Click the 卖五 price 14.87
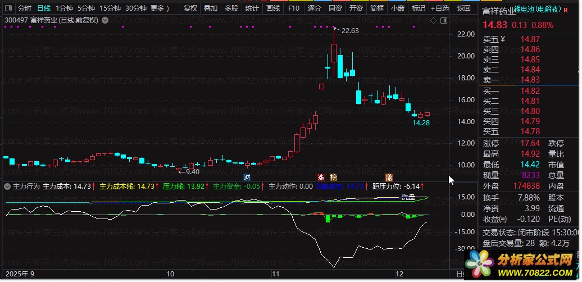Image resolution: width=582 pixels, height=282 pixels. coord(530,39)
